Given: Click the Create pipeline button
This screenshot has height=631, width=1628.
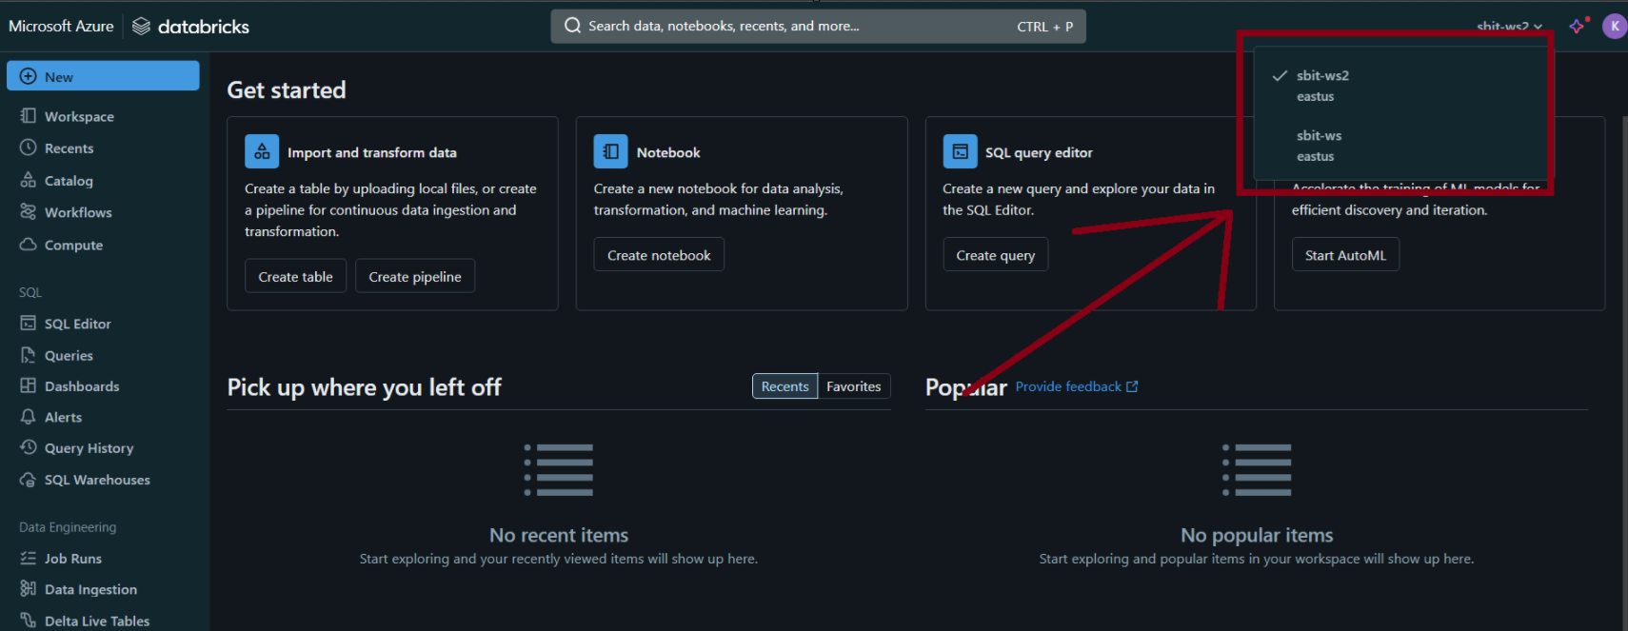Looking at the screenshot, I should 415,276.
